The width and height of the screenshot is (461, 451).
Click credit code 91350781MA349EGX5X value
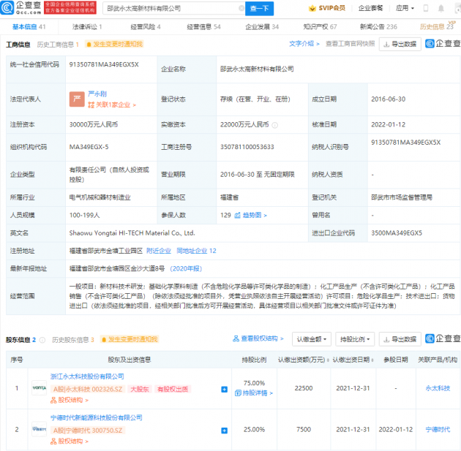click(x=104, y=64)
